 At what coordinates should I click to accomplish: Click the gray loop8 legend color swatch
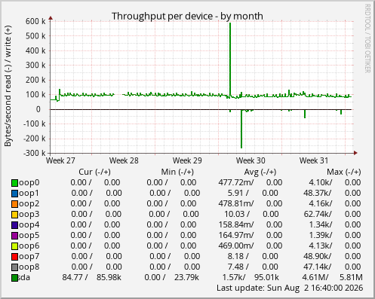(14, 267)
